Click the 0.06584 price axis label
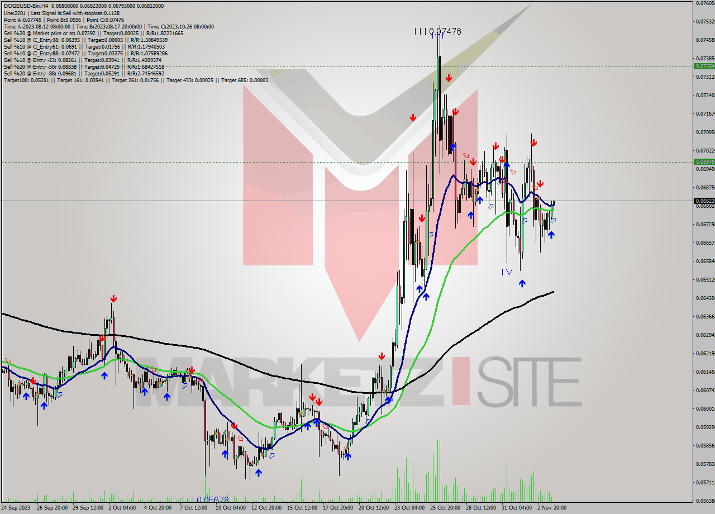This screenshot has height=514, width=715. [704, 261]
